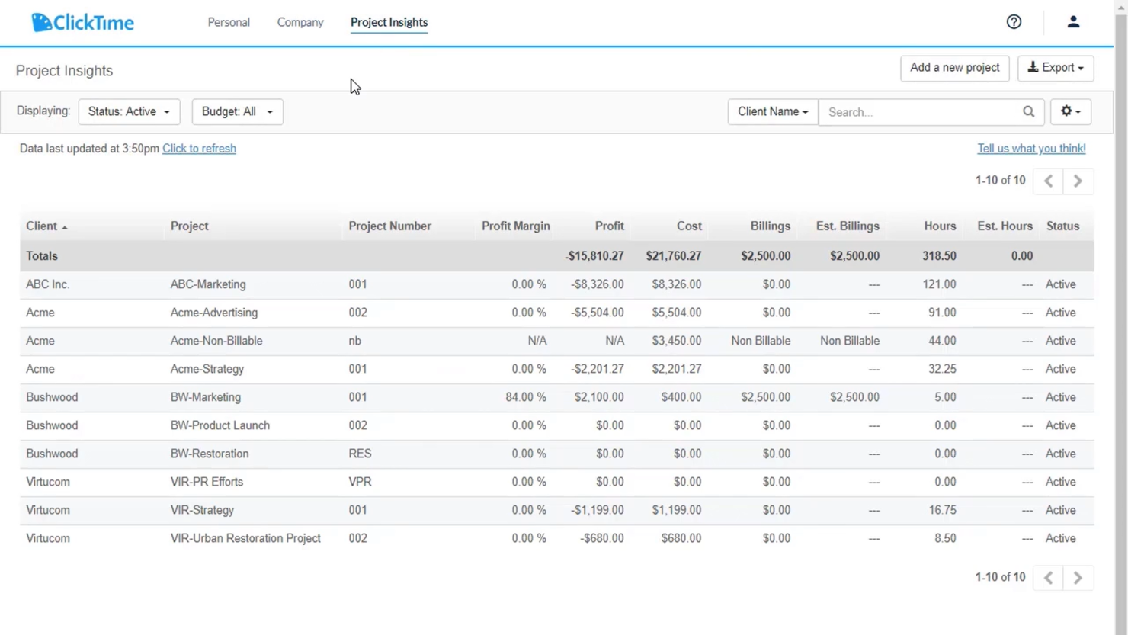1128x635 pixels.
Task: Click the ClickTime logo
Action: tap(82, 21)
